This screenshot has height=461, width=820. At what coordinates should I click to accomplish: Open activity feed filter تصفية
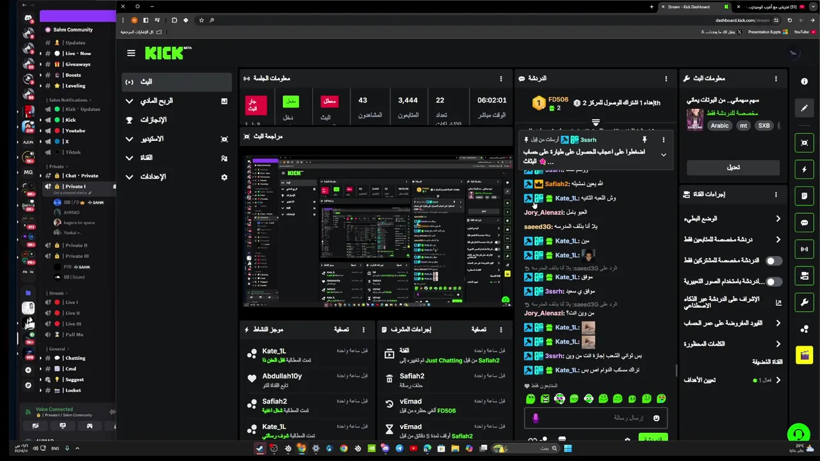341,330
